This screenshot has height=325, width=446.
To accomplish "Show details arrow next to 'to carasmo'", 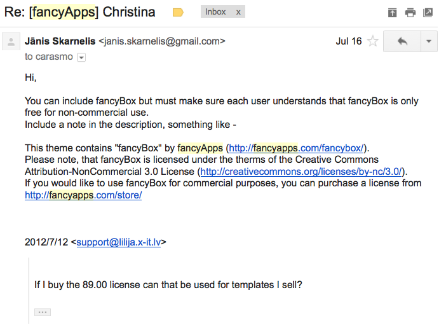I will click(x=81, y=57).
